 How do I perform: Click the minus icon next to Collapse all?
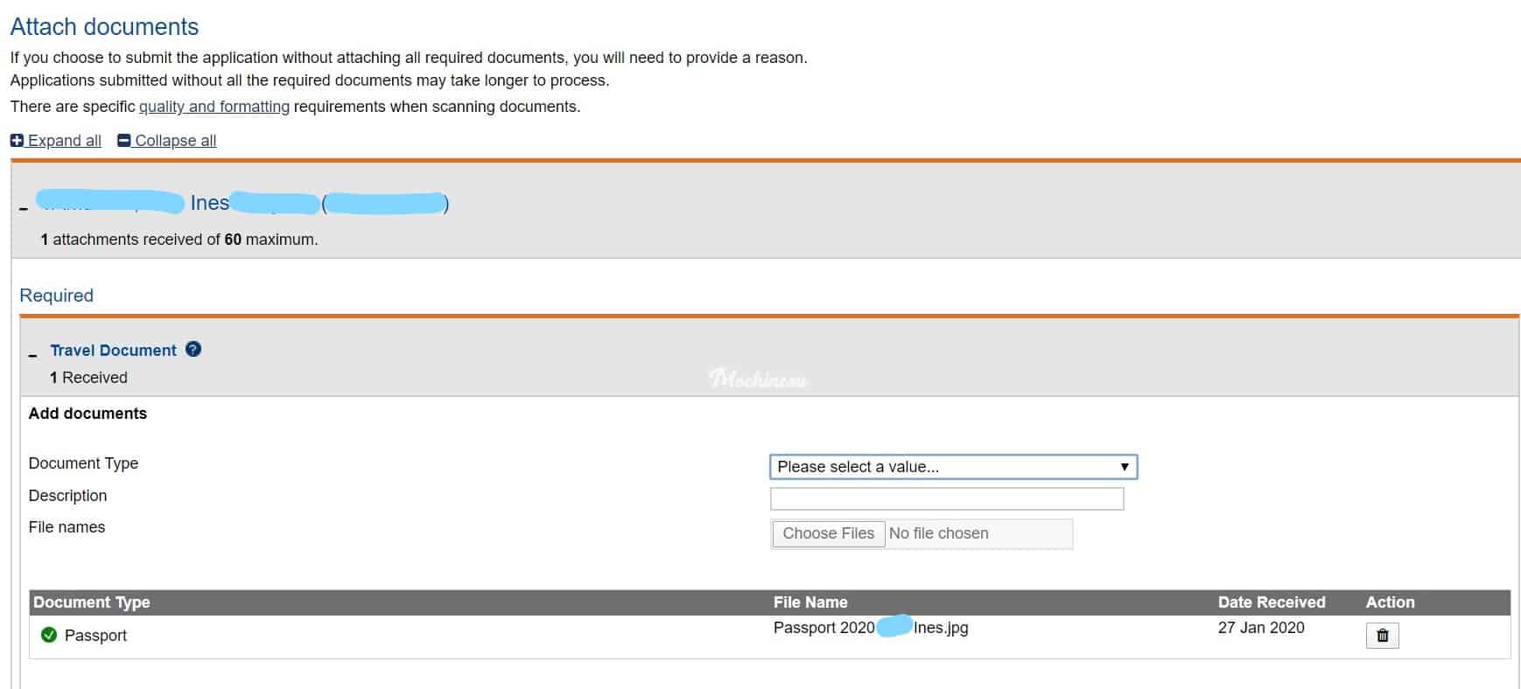pos(123,140)
